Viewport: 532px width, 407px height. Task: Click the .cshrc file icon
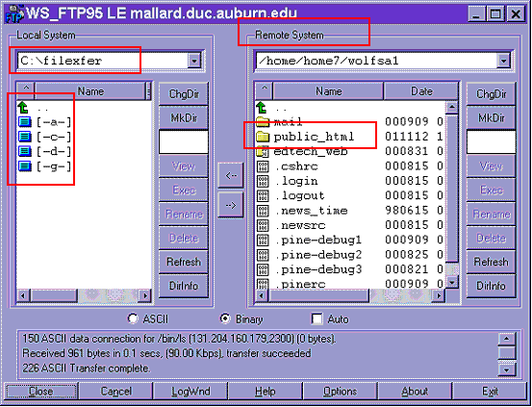[263, 166]
